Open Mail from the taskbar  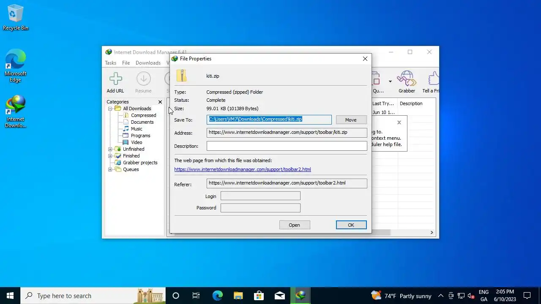(280, 296)
